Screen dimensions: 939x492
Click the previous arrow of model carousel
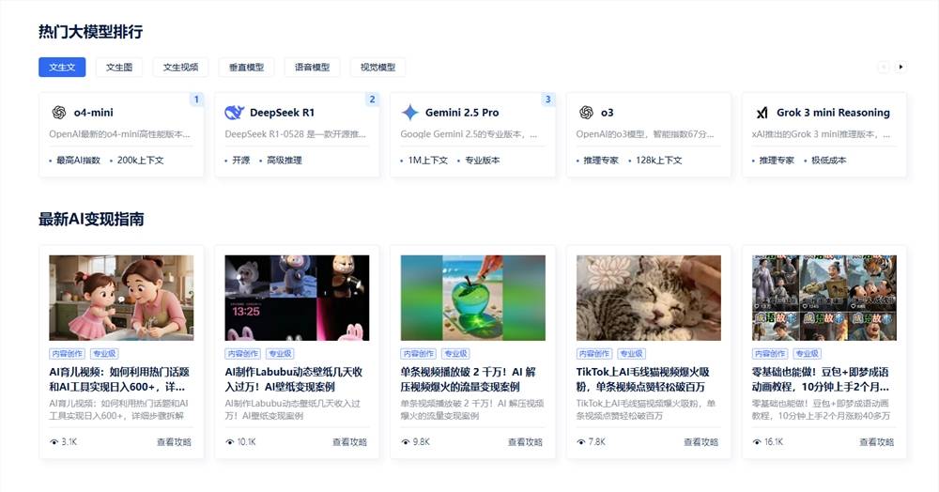[x=883, y=67]
